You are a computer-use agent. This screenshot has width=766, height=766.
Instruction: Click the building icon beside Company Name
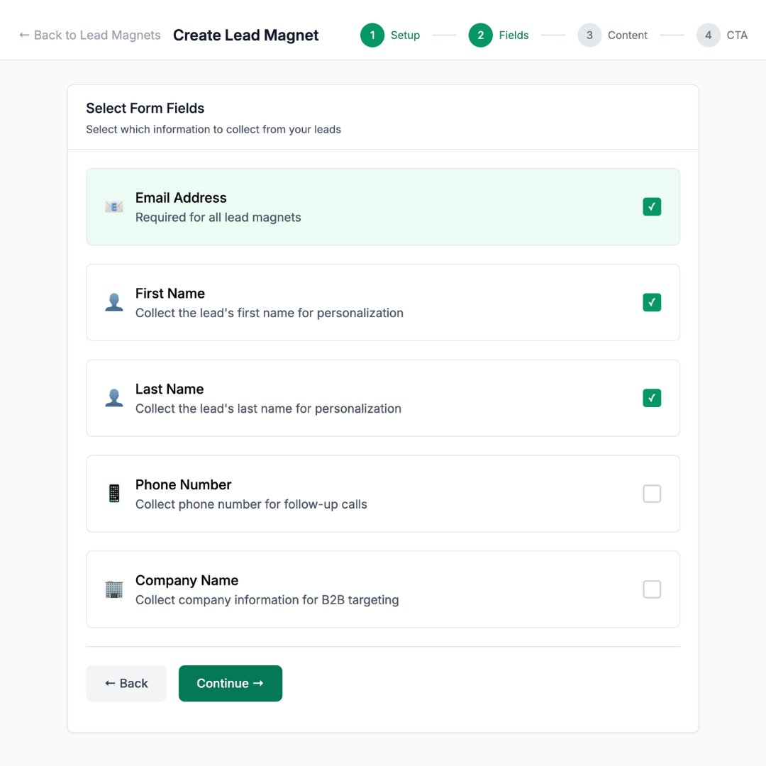coord(113,589)
